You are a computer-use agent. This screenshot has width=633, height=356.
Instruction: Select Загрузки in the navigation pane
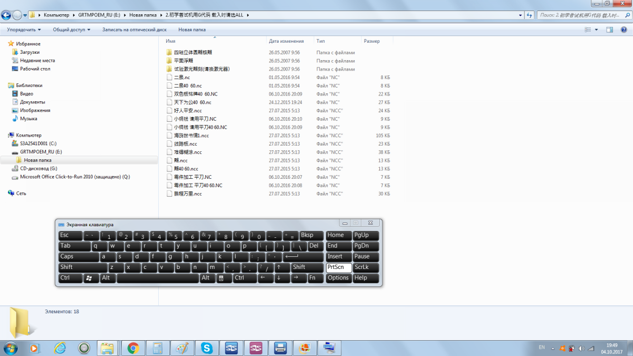[x=30, y=52]
